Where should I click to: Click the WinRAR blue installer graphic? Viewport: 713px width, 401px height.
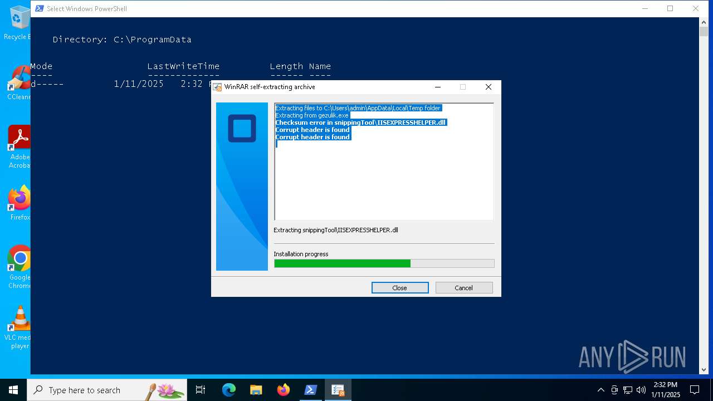pos(242,187)
